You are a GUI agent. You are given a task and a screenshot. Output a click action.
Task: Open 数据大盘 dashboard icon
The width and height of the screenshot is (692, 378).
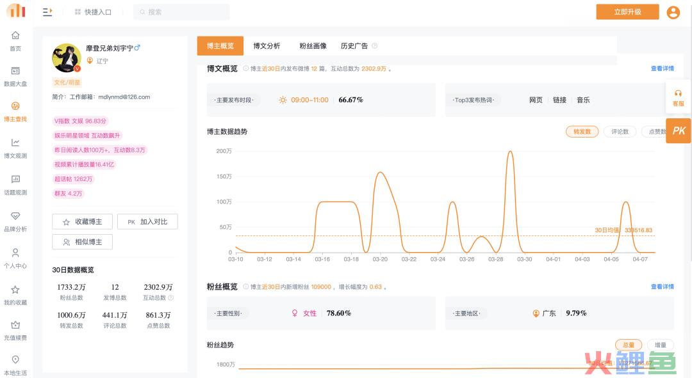pyautogui.click(x=15, y=71)
